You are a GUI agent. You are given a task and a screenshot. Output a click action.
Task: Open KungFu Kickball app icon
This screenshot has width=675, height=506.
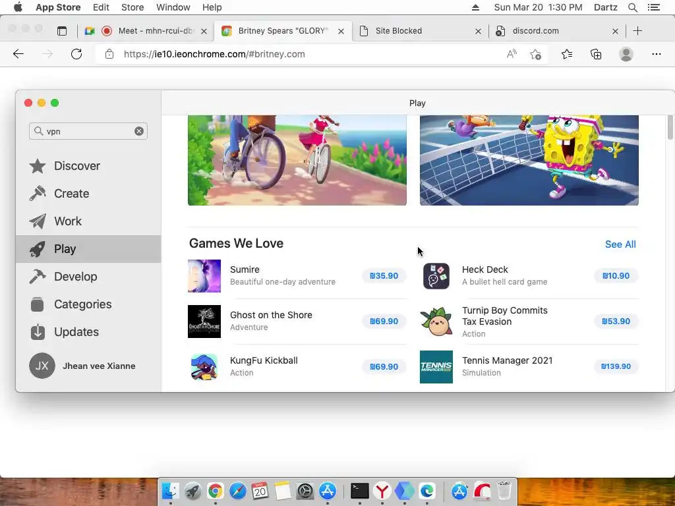tap(204, 366)
